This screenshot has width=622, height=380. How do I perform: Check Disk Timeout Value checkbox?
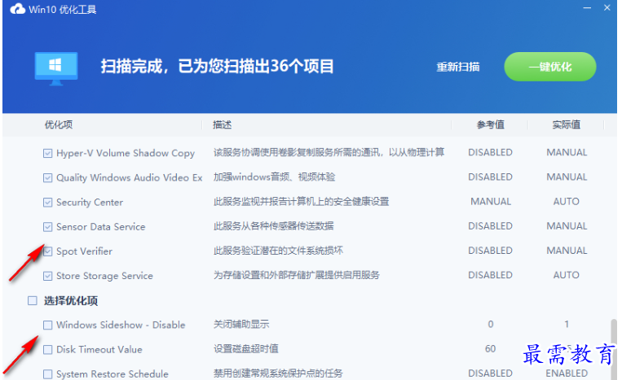(47, 350)
